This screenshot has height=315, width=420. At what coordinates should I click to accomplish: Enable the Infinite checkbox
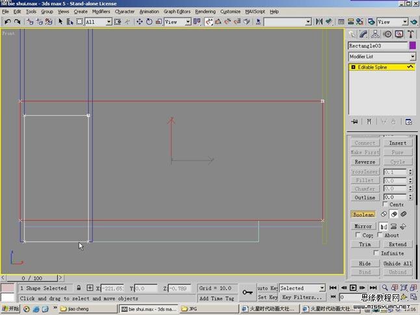(x=376, y=253)
